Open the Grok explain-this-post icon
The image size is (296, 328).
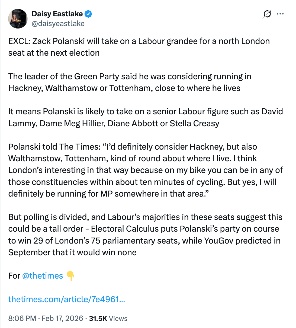tap(267, 14)
